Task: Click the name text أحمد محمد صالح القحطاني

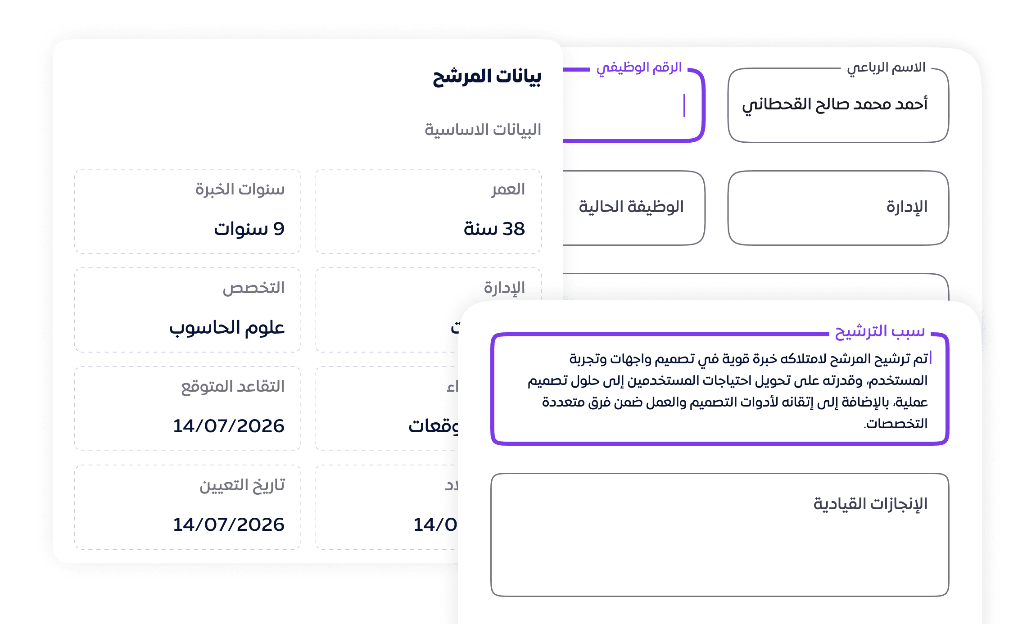Action: pyautogui.click(x=835, y=104)
